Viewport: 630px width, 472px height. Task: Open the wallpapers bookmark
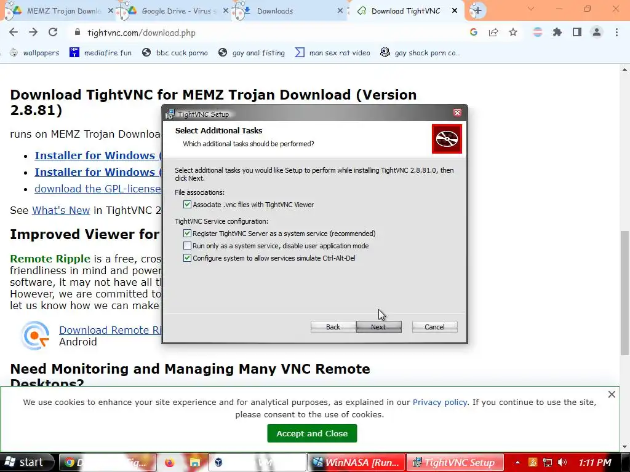click(34, 53)
